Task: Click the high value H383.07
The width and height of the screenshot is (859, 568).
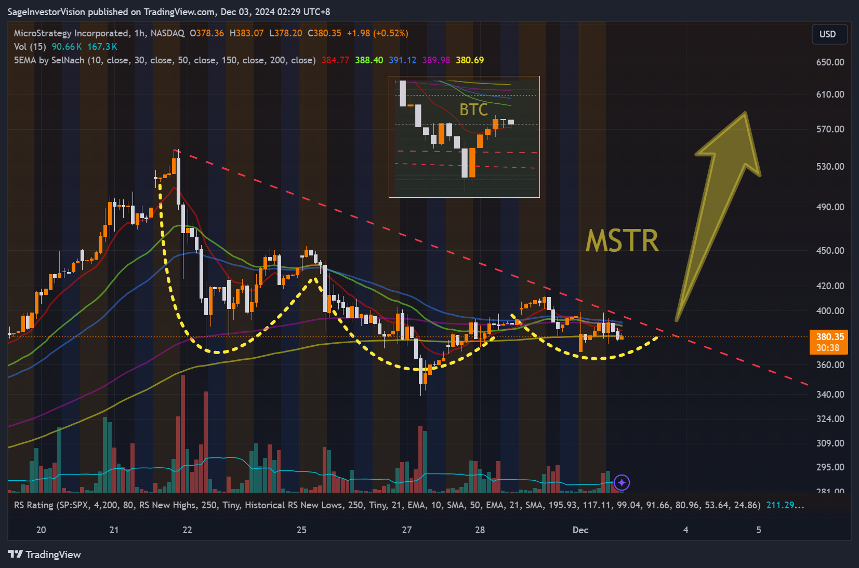Action: 247,33
